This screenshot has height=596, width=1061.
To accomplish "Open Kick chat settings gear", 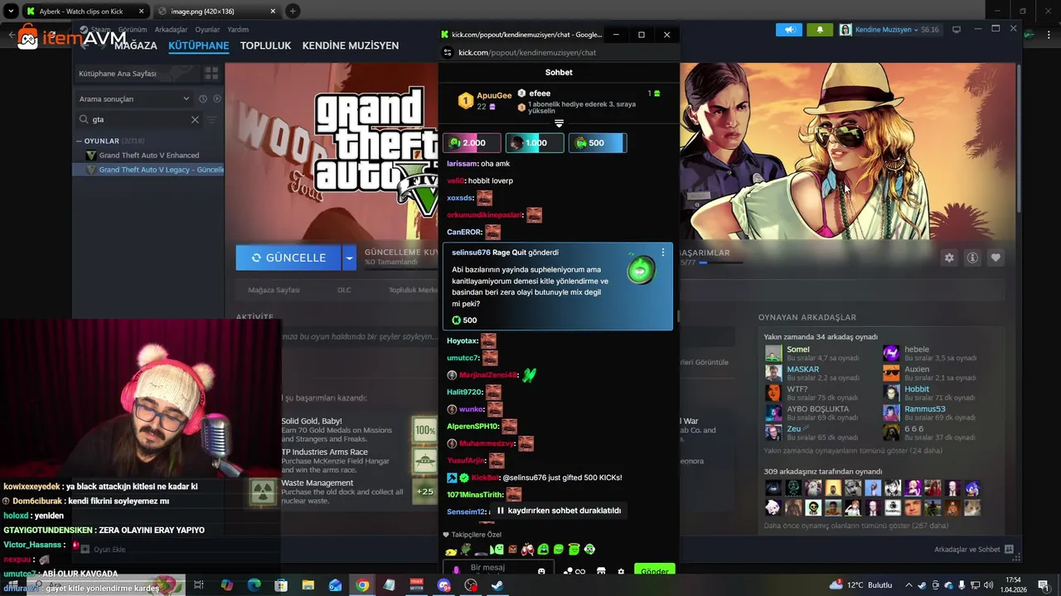I will click(621, 571).
